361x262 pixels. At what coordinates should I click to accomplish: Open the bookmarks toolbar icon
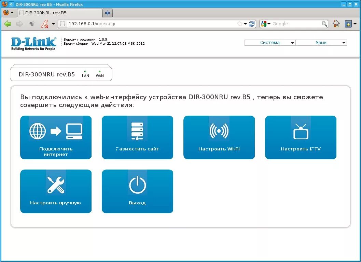point(348,24)
